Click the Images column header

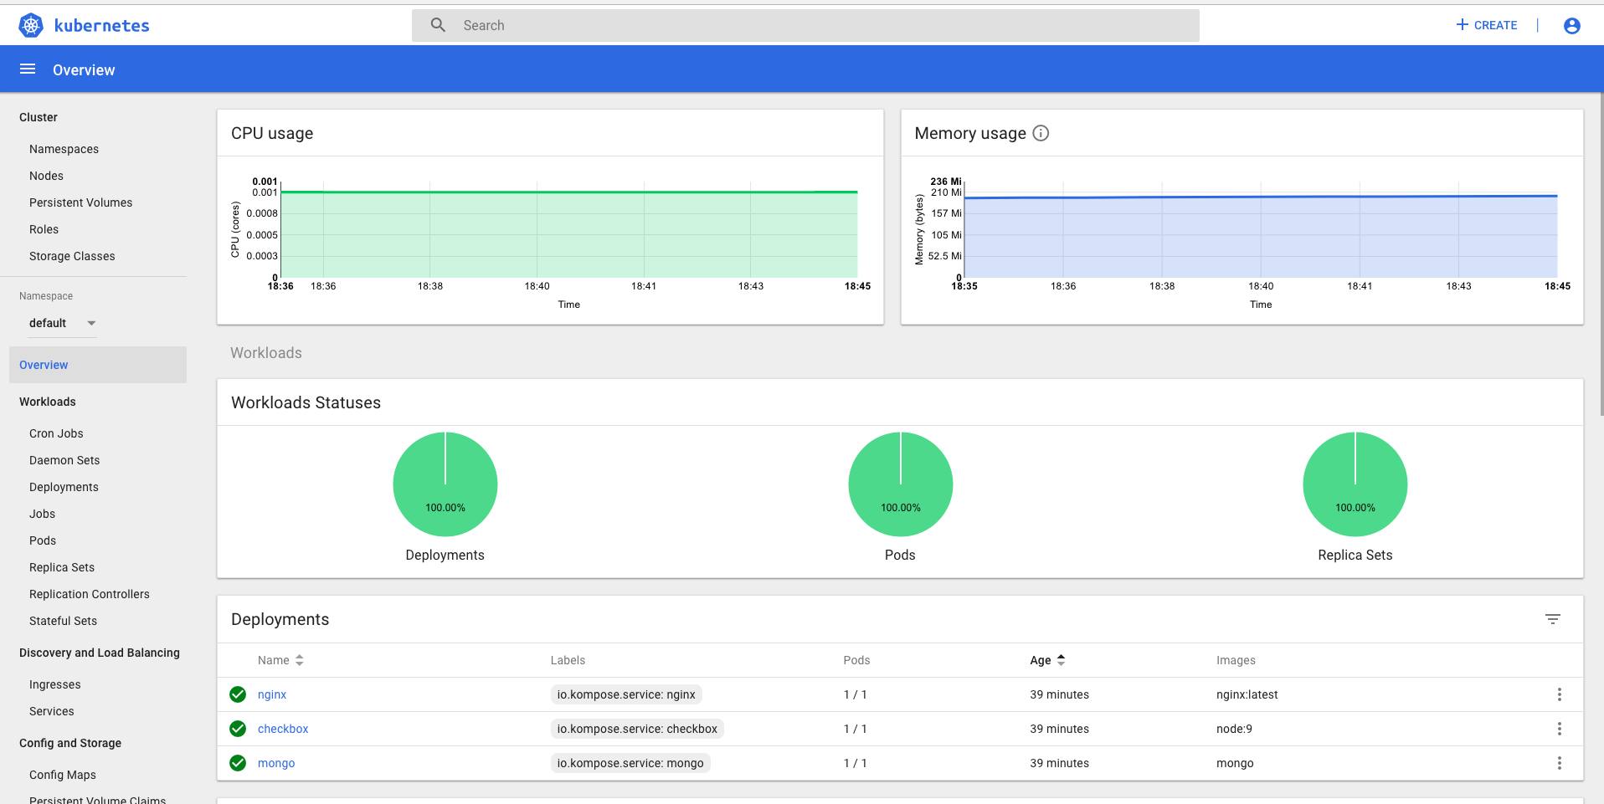(x=1236, y=660)
